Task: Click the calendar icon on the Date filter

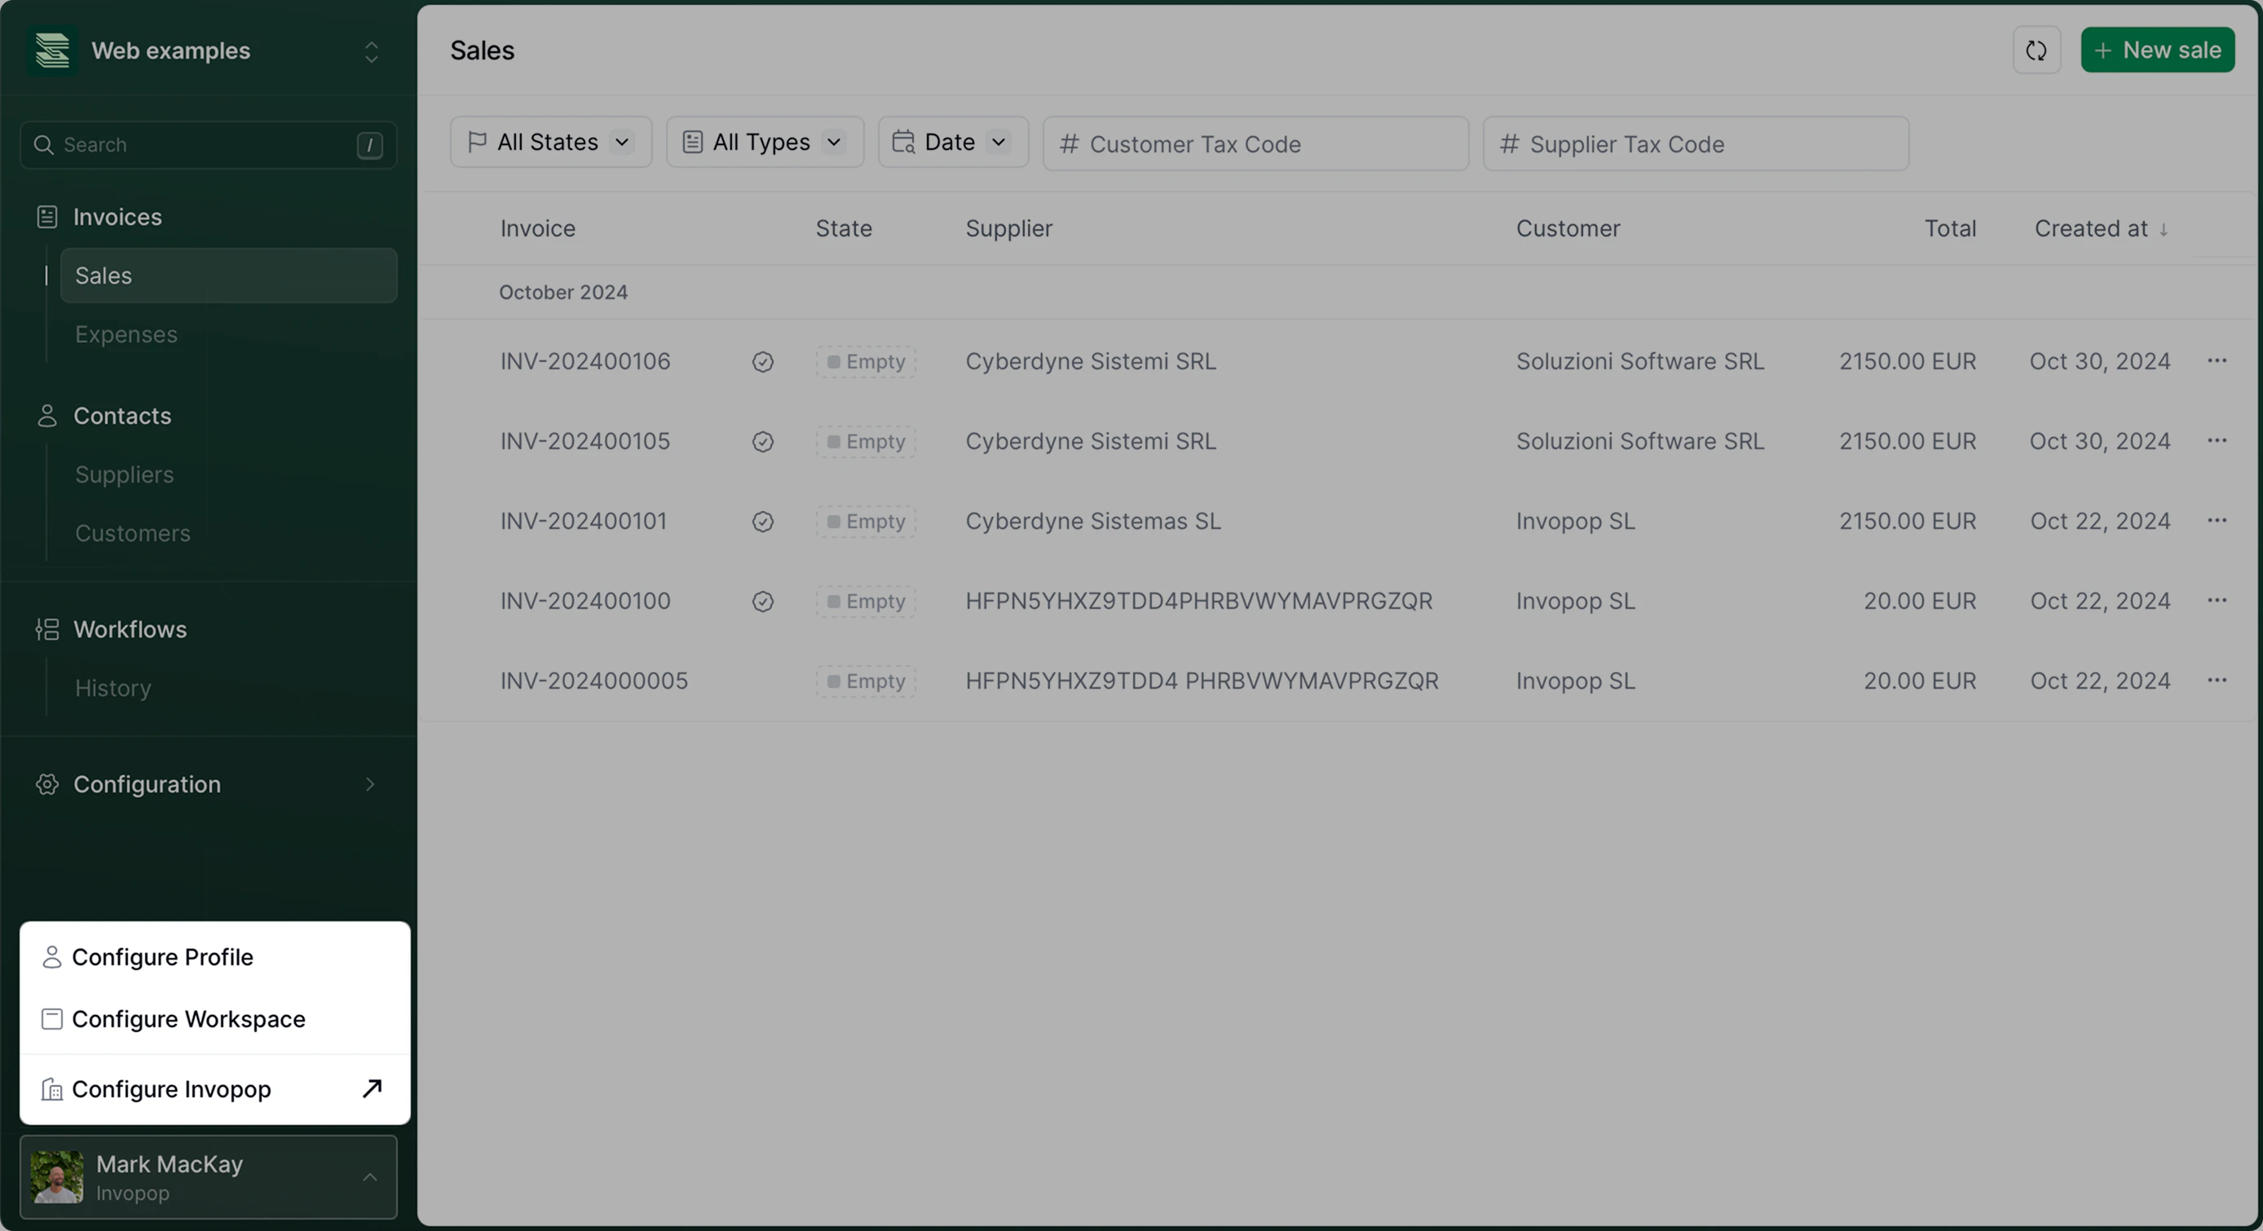Action: [903, 142]
